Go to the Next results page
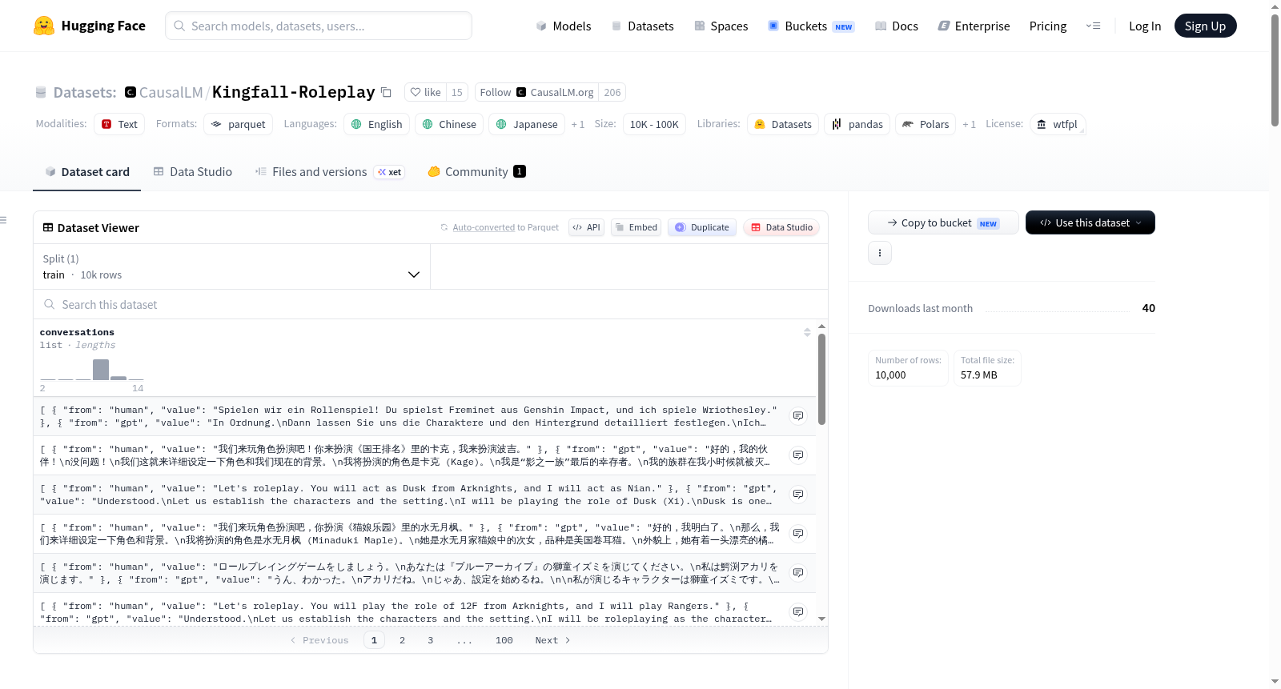Viewport: 1281px width, 689px height. click(x=552, y=640)
